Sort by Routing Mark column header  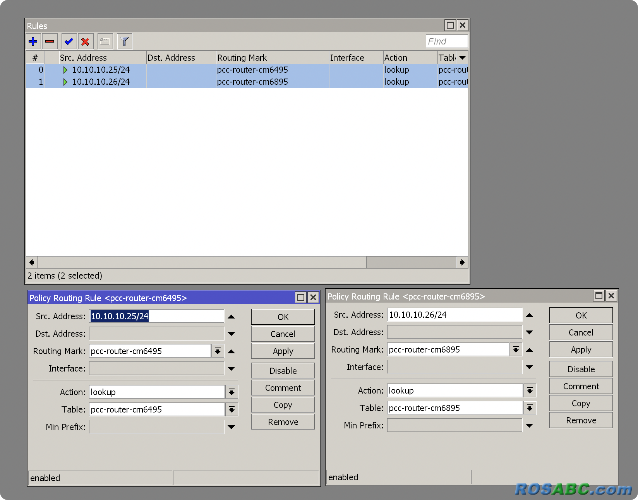(x=273, y=58)
